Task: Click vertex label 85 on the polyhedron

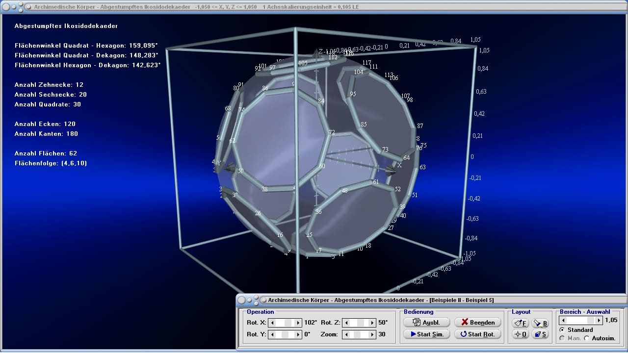Action: pos(364,125)
